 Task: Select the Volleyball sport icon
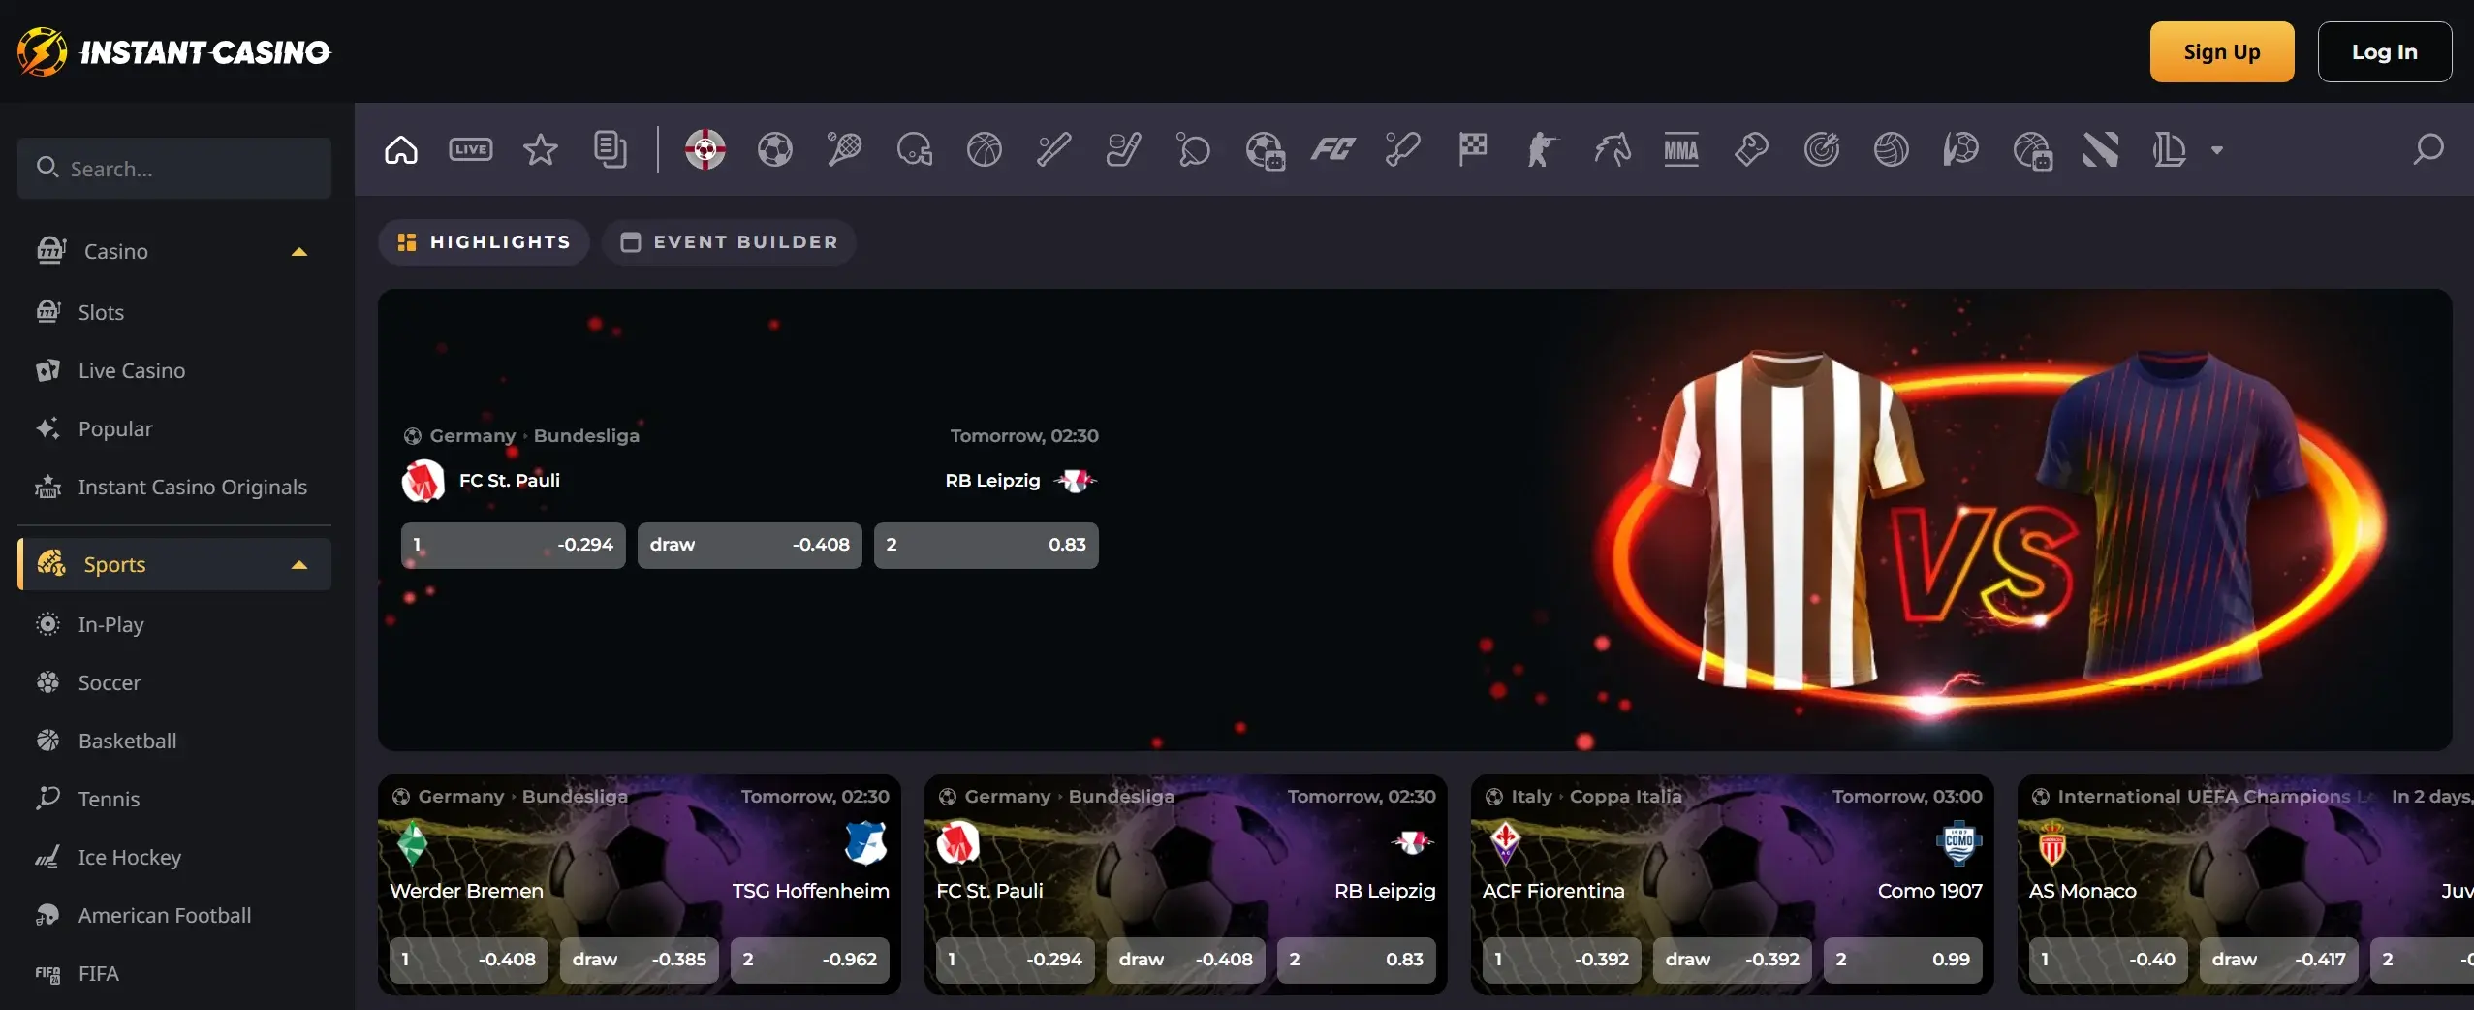click(x=1892, y=150)
